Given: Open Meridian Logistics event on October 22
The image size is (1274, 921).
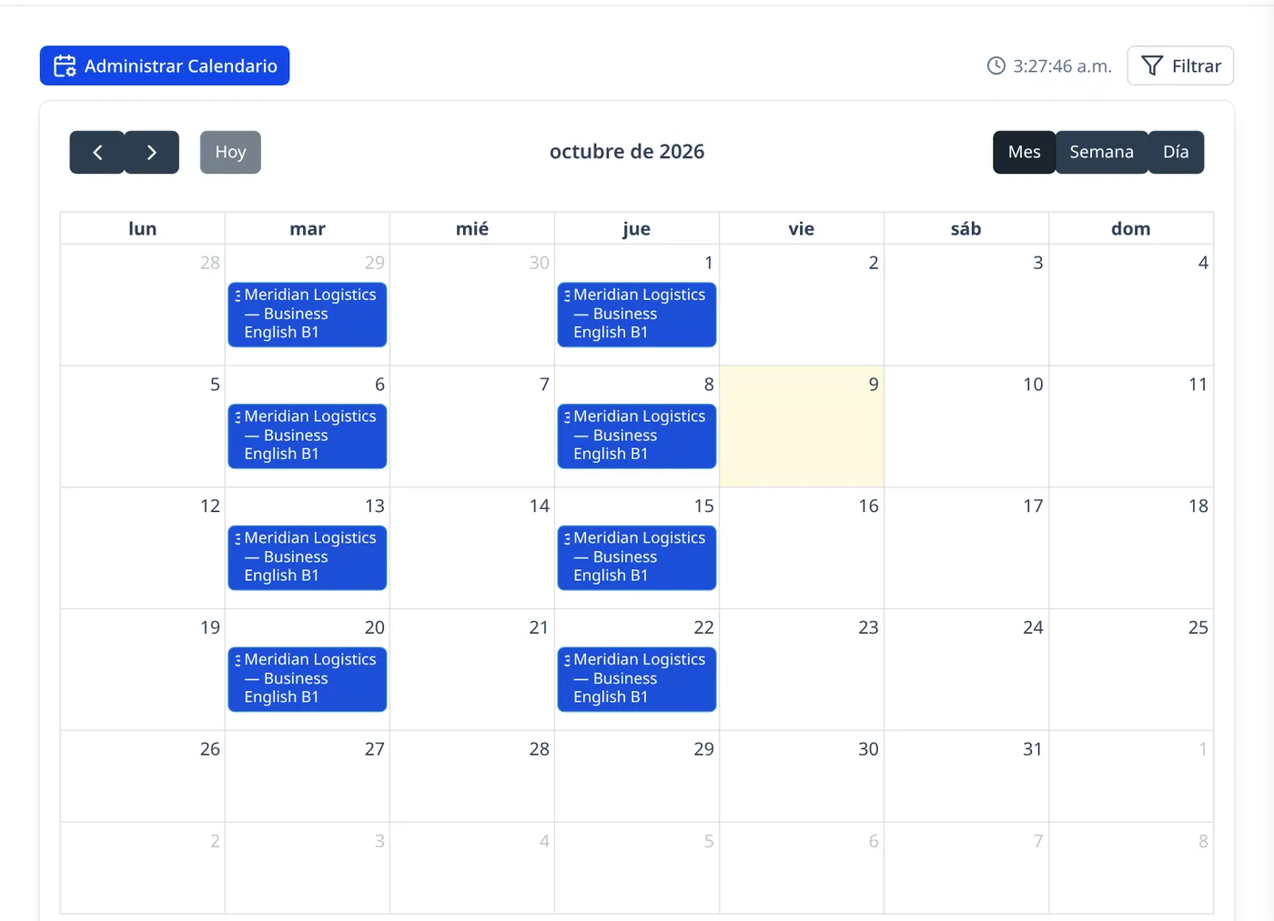Looking at the screenshot, I should click(637, 679).
